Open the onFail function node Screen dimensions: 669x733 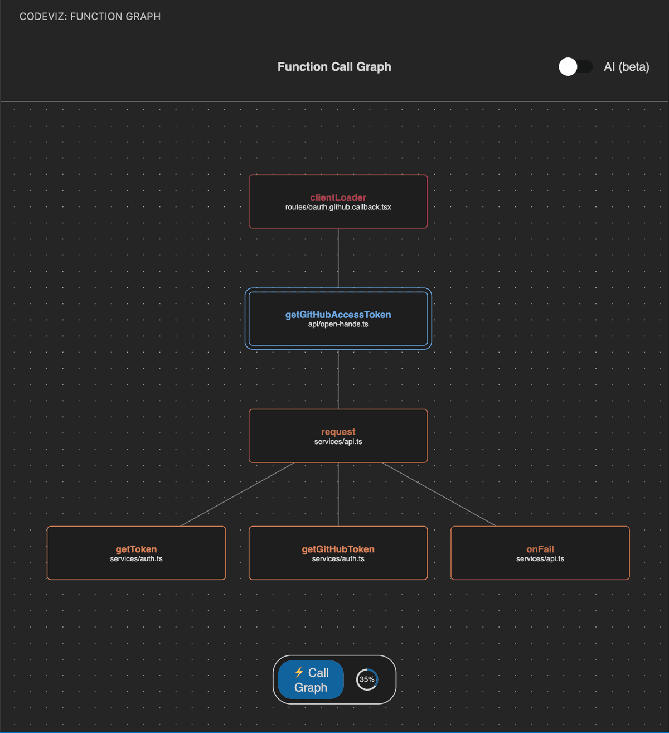click(x=540, y=553)
